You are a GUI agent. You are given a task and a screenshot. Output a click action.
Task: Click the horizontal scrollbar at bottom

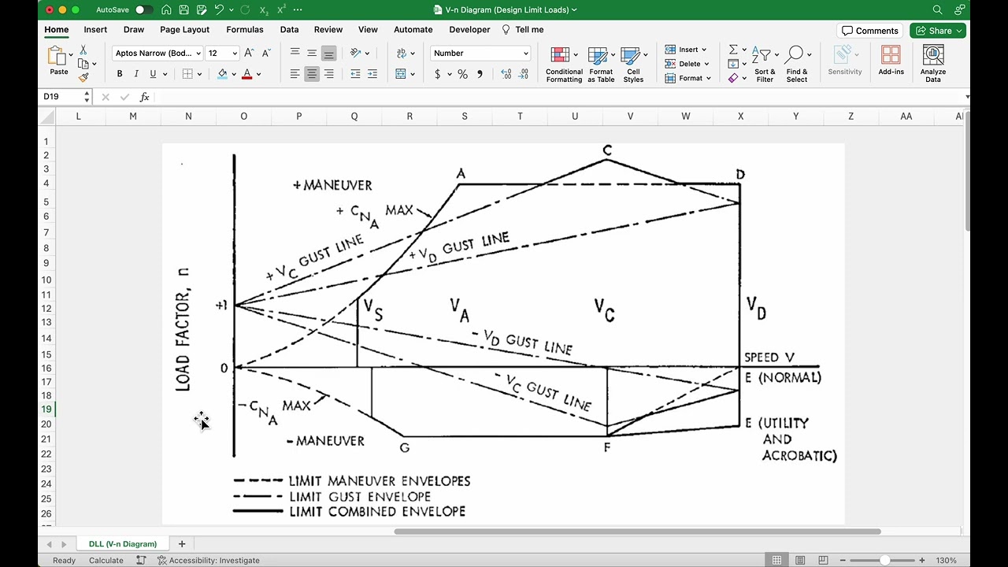coord(637,532)
